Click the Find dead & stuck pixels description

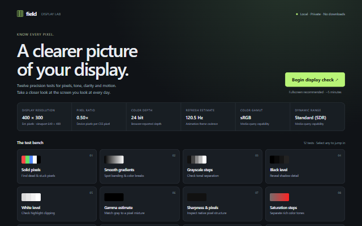38,176
